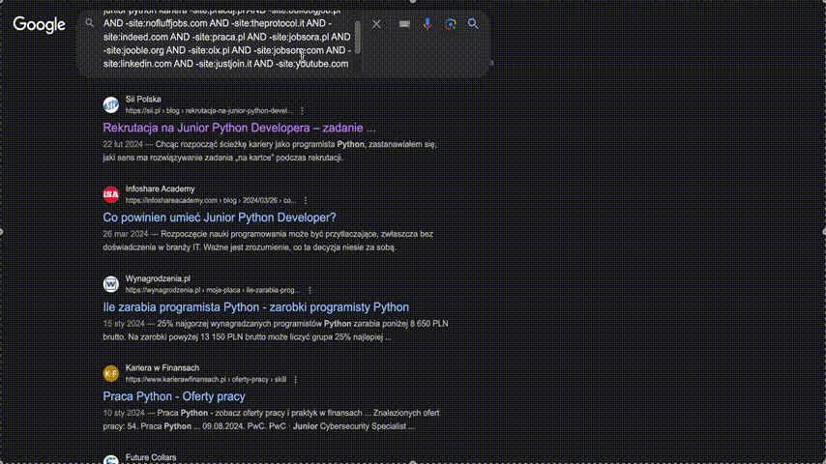Image resolution: width=826 pixels, height=464 pixels.
Task: Click the wynagrodzenia.pl moja-placa breadcrumb URL
Action: click(x=214, y=290)
